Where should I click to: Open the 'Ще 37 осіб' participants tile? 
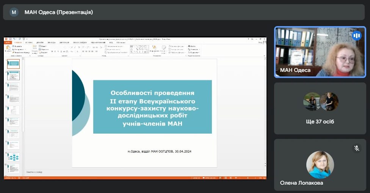tap(321, 109)
